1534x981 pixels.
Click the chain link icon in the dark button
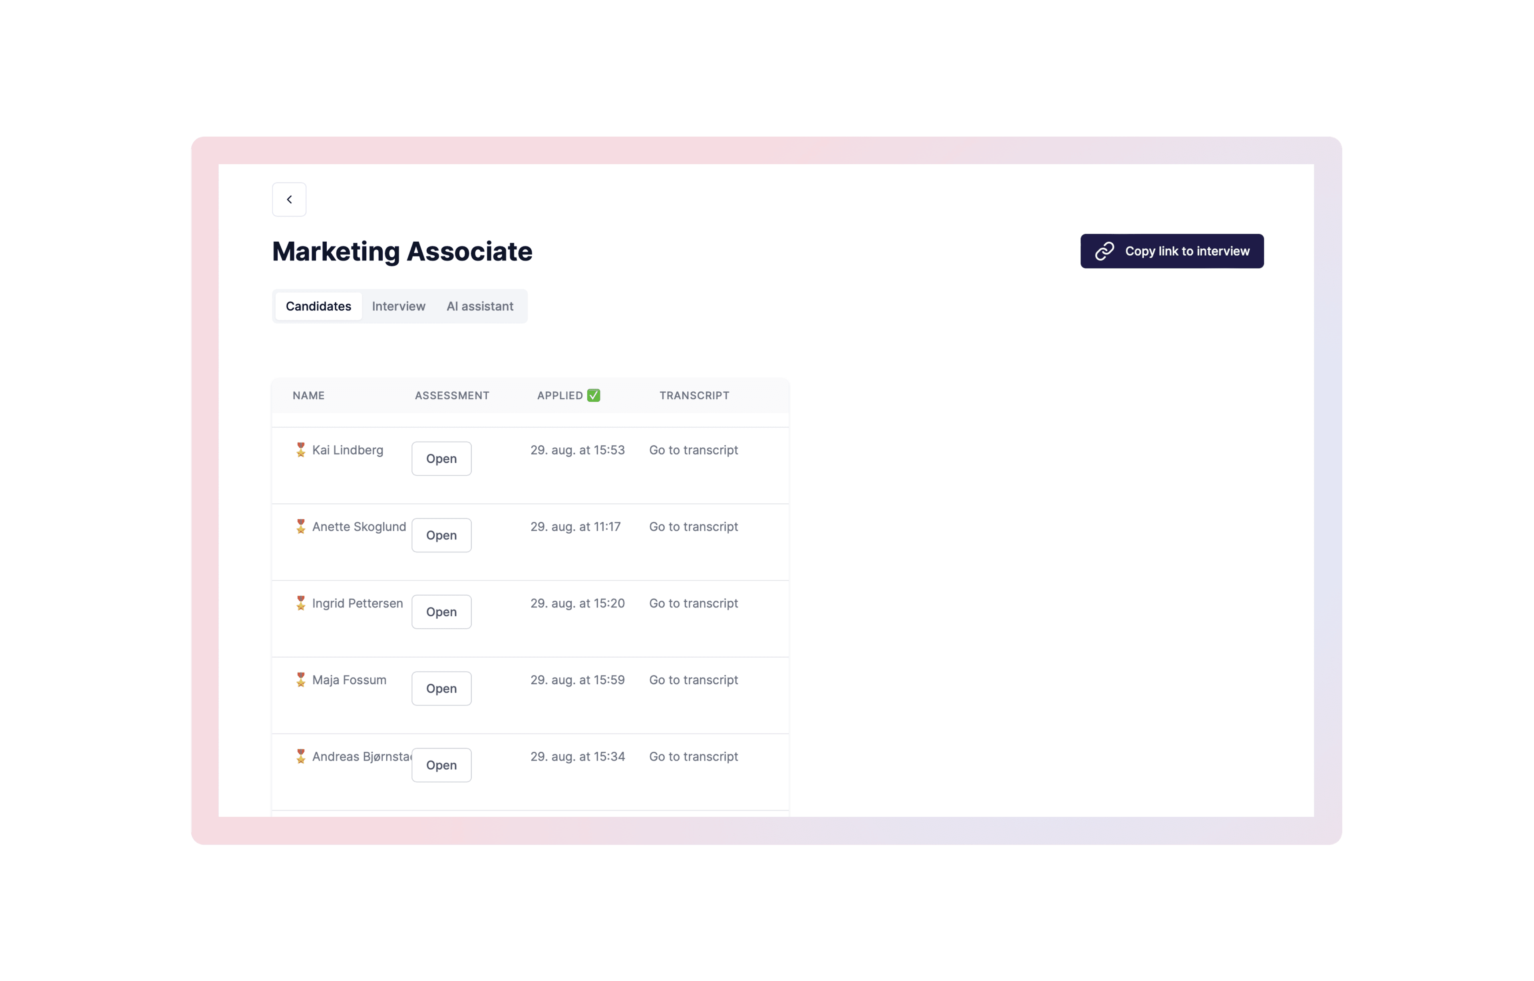pos(1105,251)
